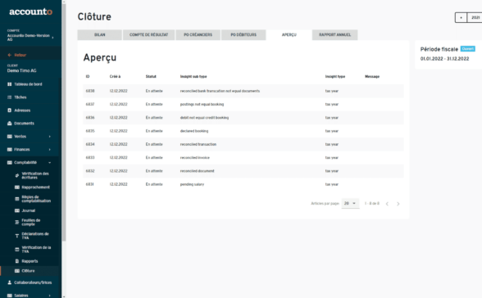Sort by the Créé à column header
The image size is (482, 298).
115,76
